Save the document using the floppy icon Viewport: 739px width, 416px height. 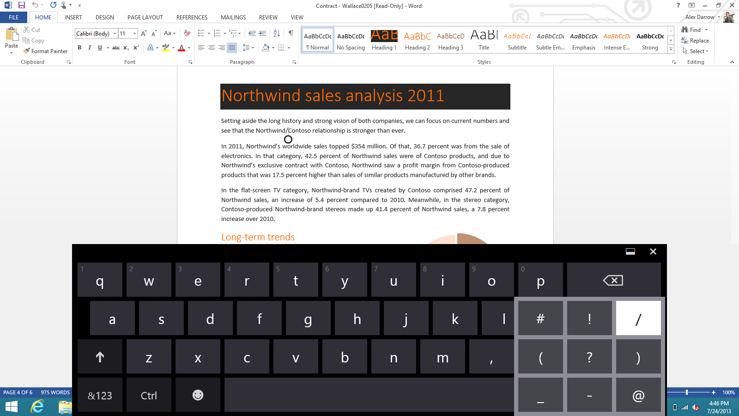point(22,6)
